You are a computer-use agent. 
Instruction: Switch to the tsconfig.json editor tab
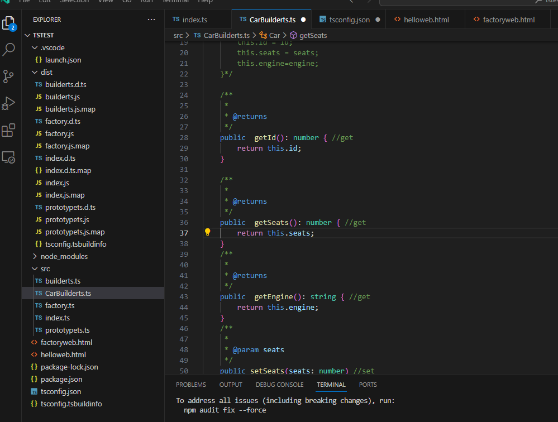point(349,20)
